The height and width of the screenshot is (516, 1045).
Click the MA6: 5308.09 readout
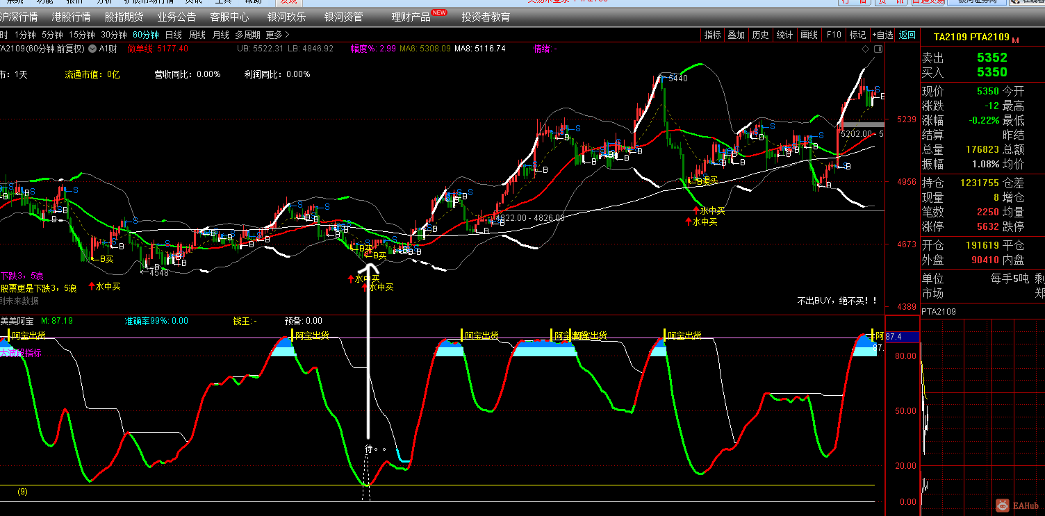(x=425, y=49)
